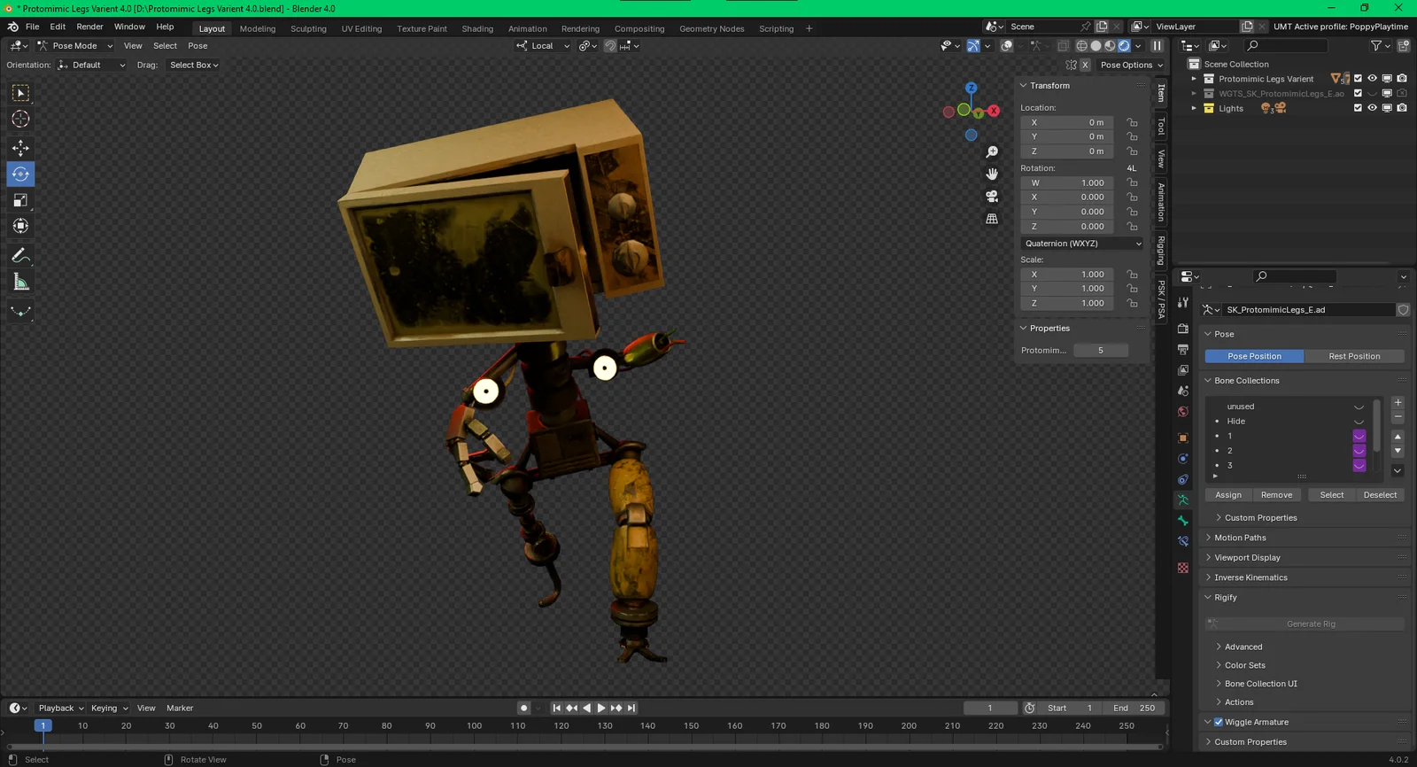
Task: Expand the Viewport Display panel
Action: coord(1247,558)
